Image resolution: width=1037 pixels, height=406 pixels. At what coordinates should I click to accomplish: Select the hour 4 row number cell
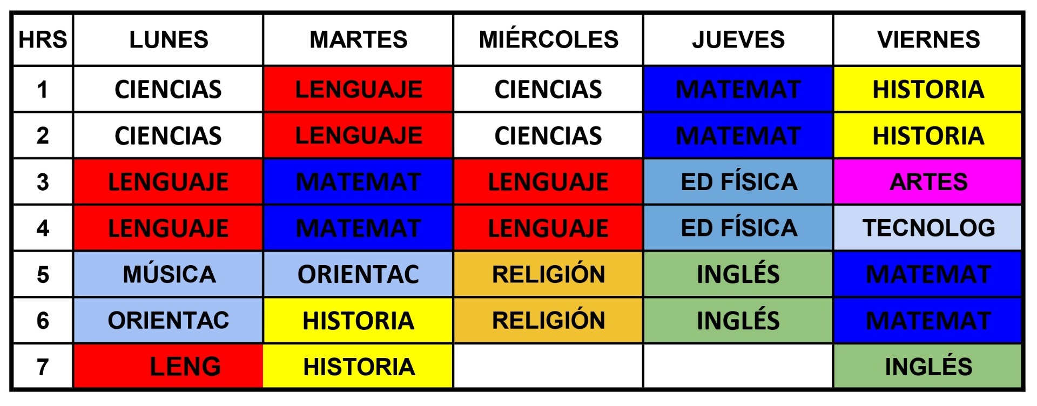pyautogui.click(x=43, y=228)
